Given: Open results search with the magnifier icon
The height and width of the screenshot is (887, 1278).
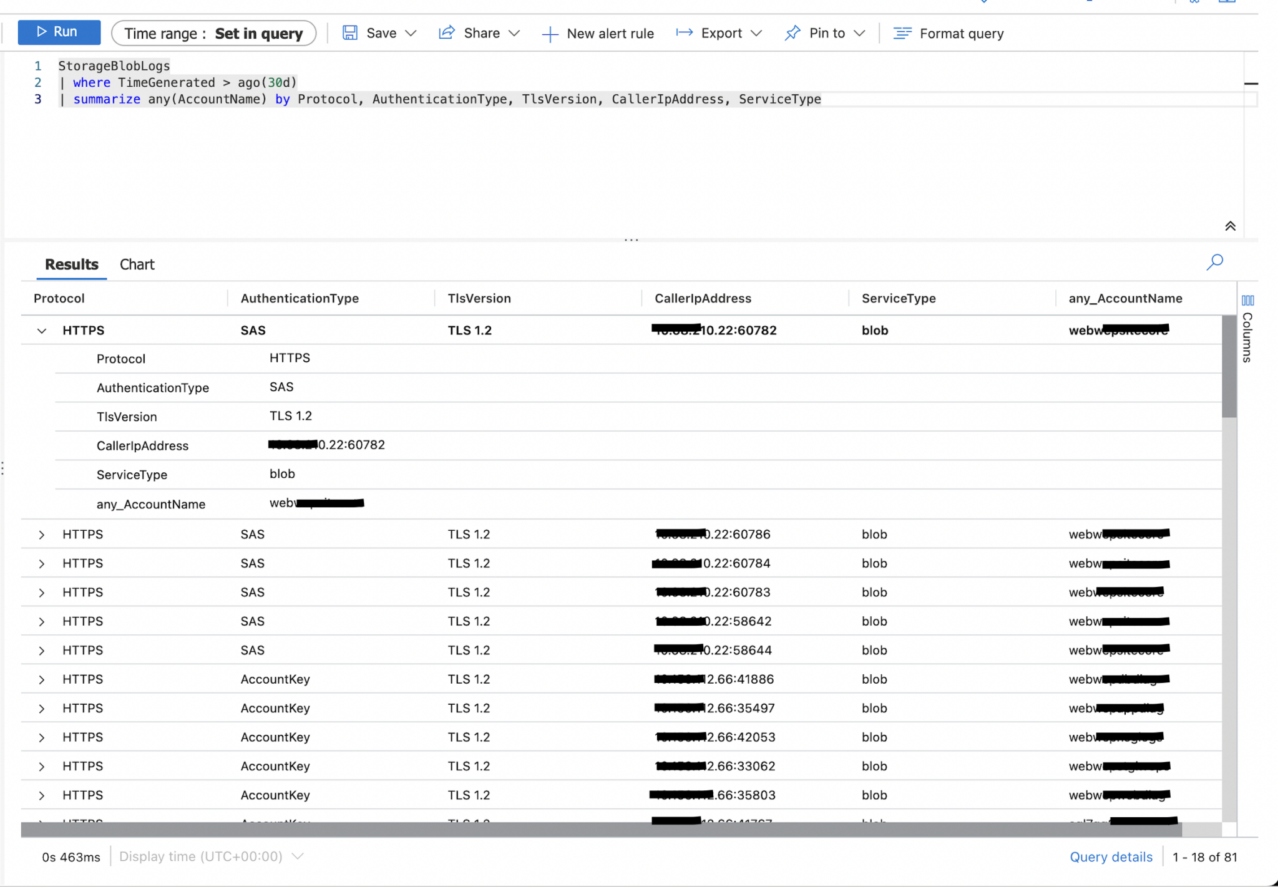Looking at the screenshot, I should tap(1214, 262).
